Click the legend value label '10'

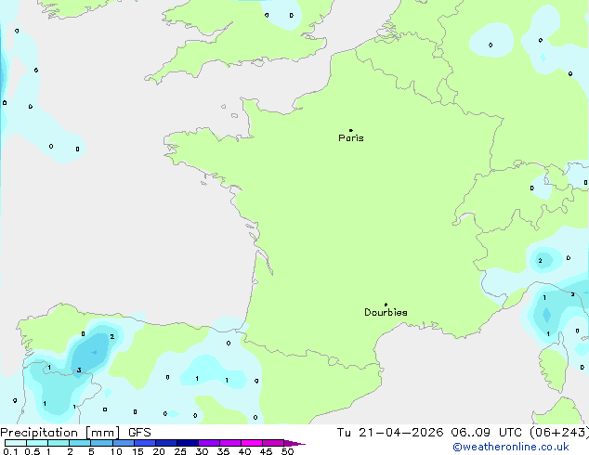pos(116,451)
